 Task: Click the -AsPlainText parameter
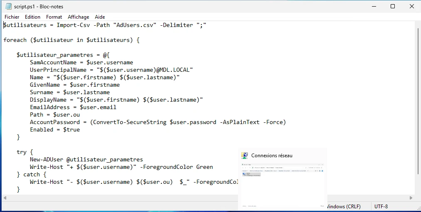[x=240, y=122]
